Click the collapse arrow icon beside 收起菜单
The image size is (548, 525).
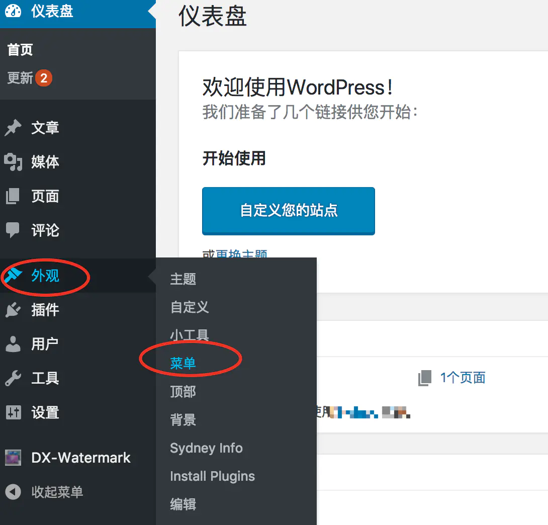point(13,492)
